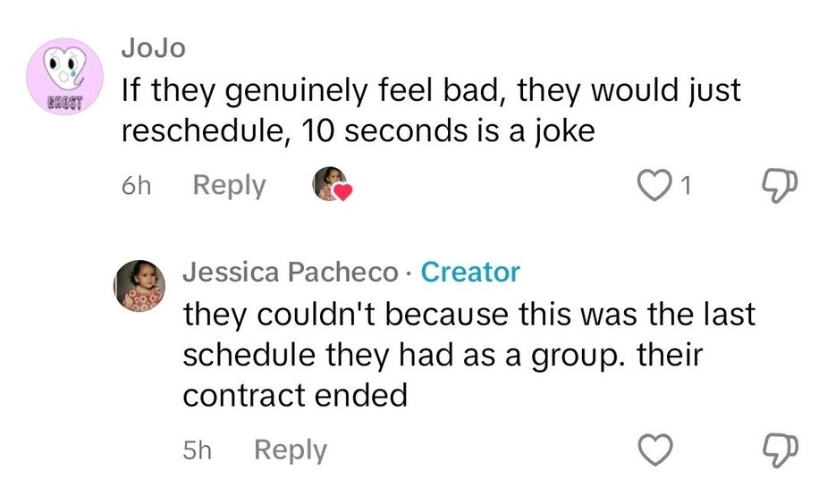The width and height of the screenshot is (827, 504).
Task: Open the Jessica Pacheco username profile
Action: (290, 272)
